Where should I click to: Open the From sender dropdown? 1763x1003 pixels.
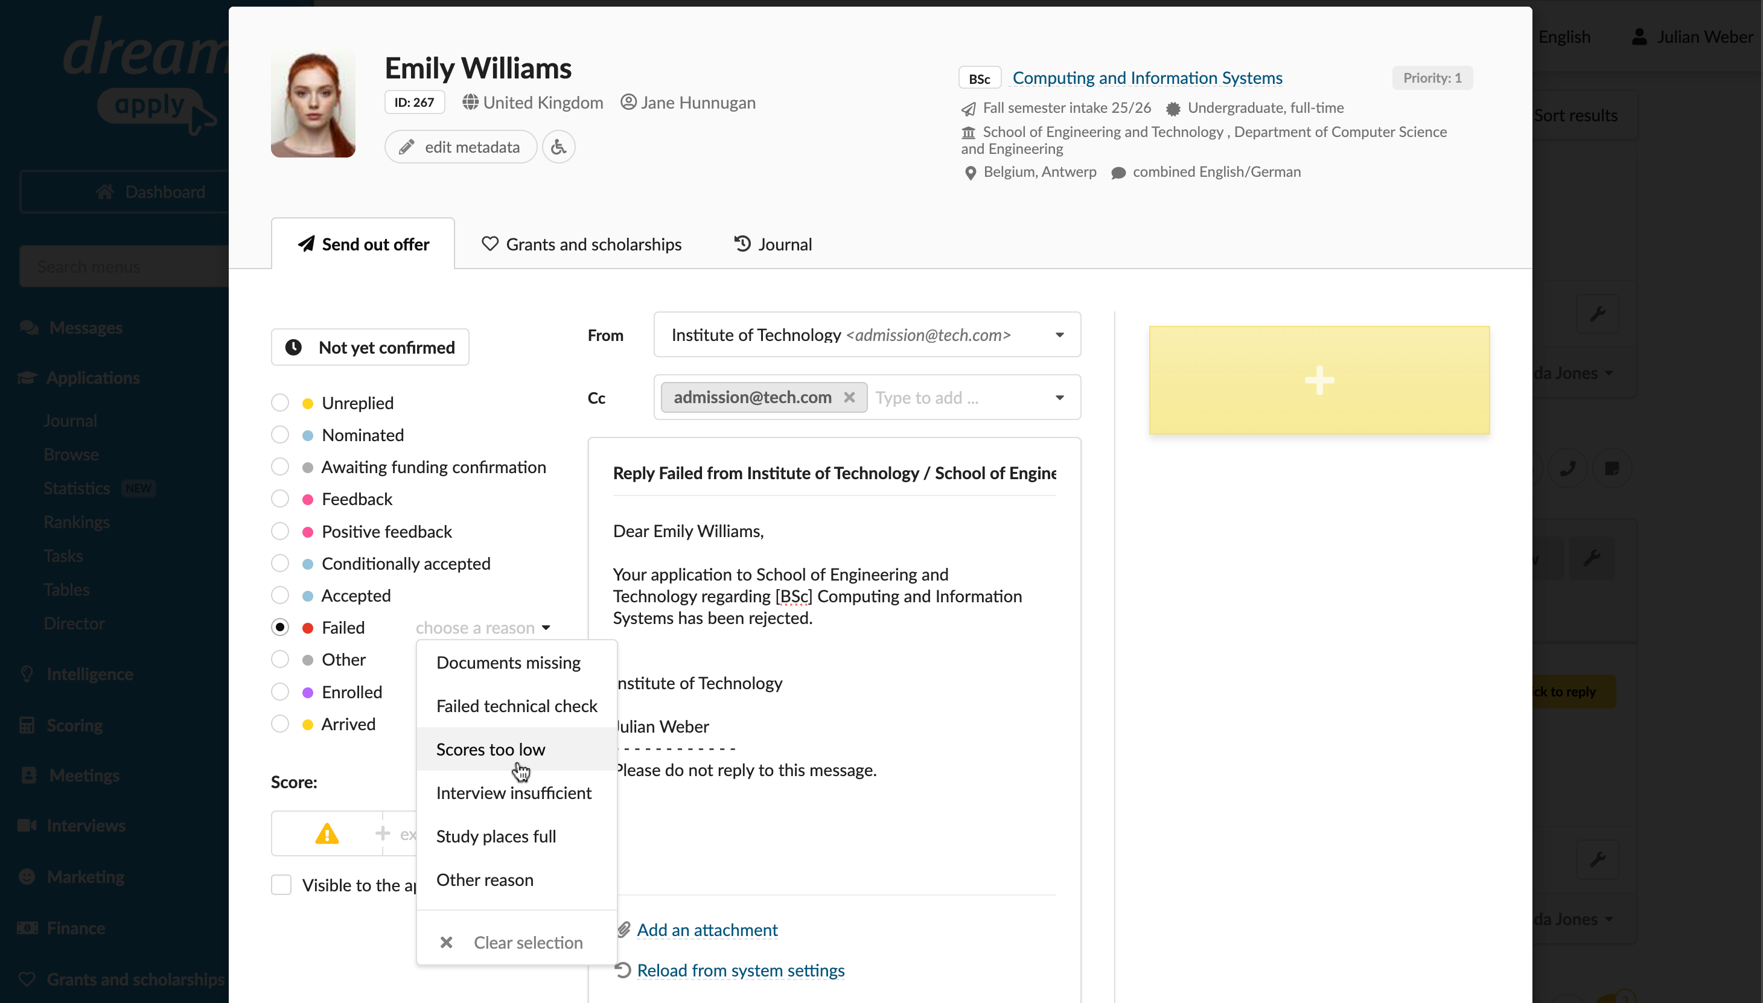[x=867, y=335]
